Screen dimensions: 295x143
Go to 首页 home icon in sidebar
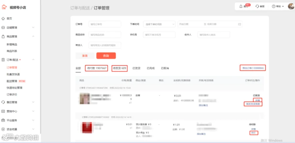pos(3,19)
